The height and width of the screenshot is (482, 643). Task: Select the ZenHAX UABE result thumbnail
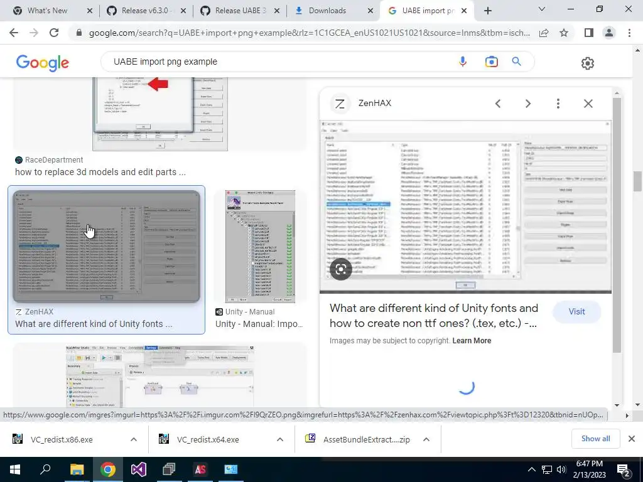106,246
